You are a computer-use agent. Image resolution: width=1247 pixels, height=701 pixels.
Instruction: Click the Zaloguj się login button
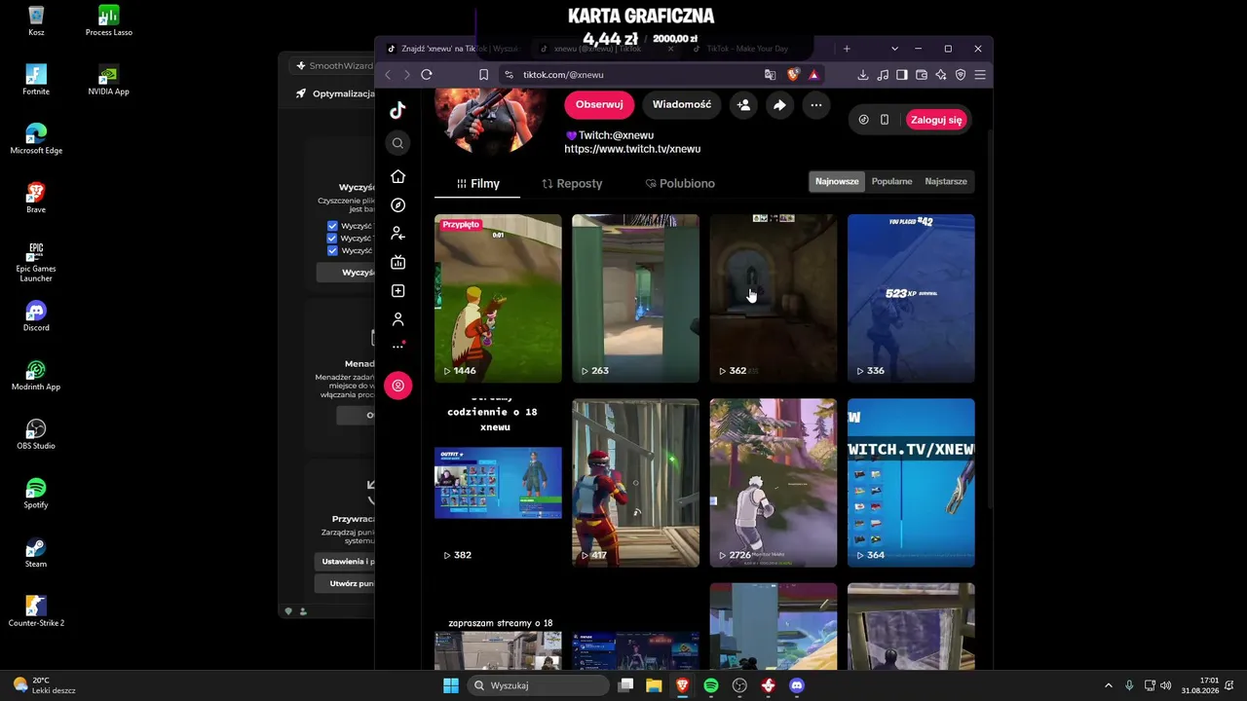[936, 120]
